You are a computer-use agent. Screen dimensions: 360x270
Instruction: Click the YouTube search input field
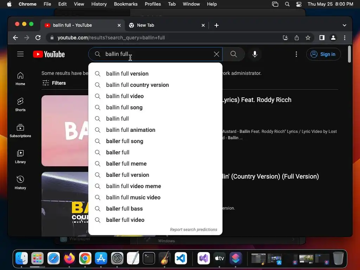click(x=155, y=54)
